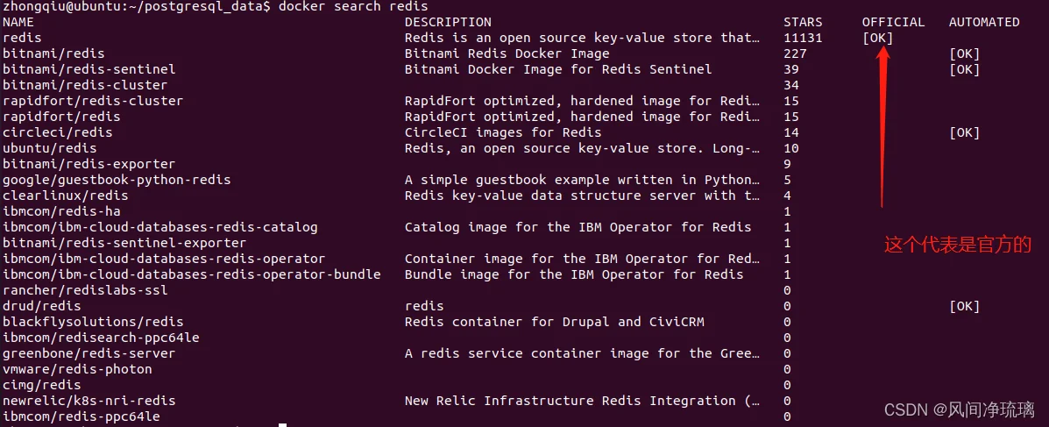This screenshot has width=1049, height=427.
Task: Select the DESCRIPTION column header
Action: [x=448, y=22]
